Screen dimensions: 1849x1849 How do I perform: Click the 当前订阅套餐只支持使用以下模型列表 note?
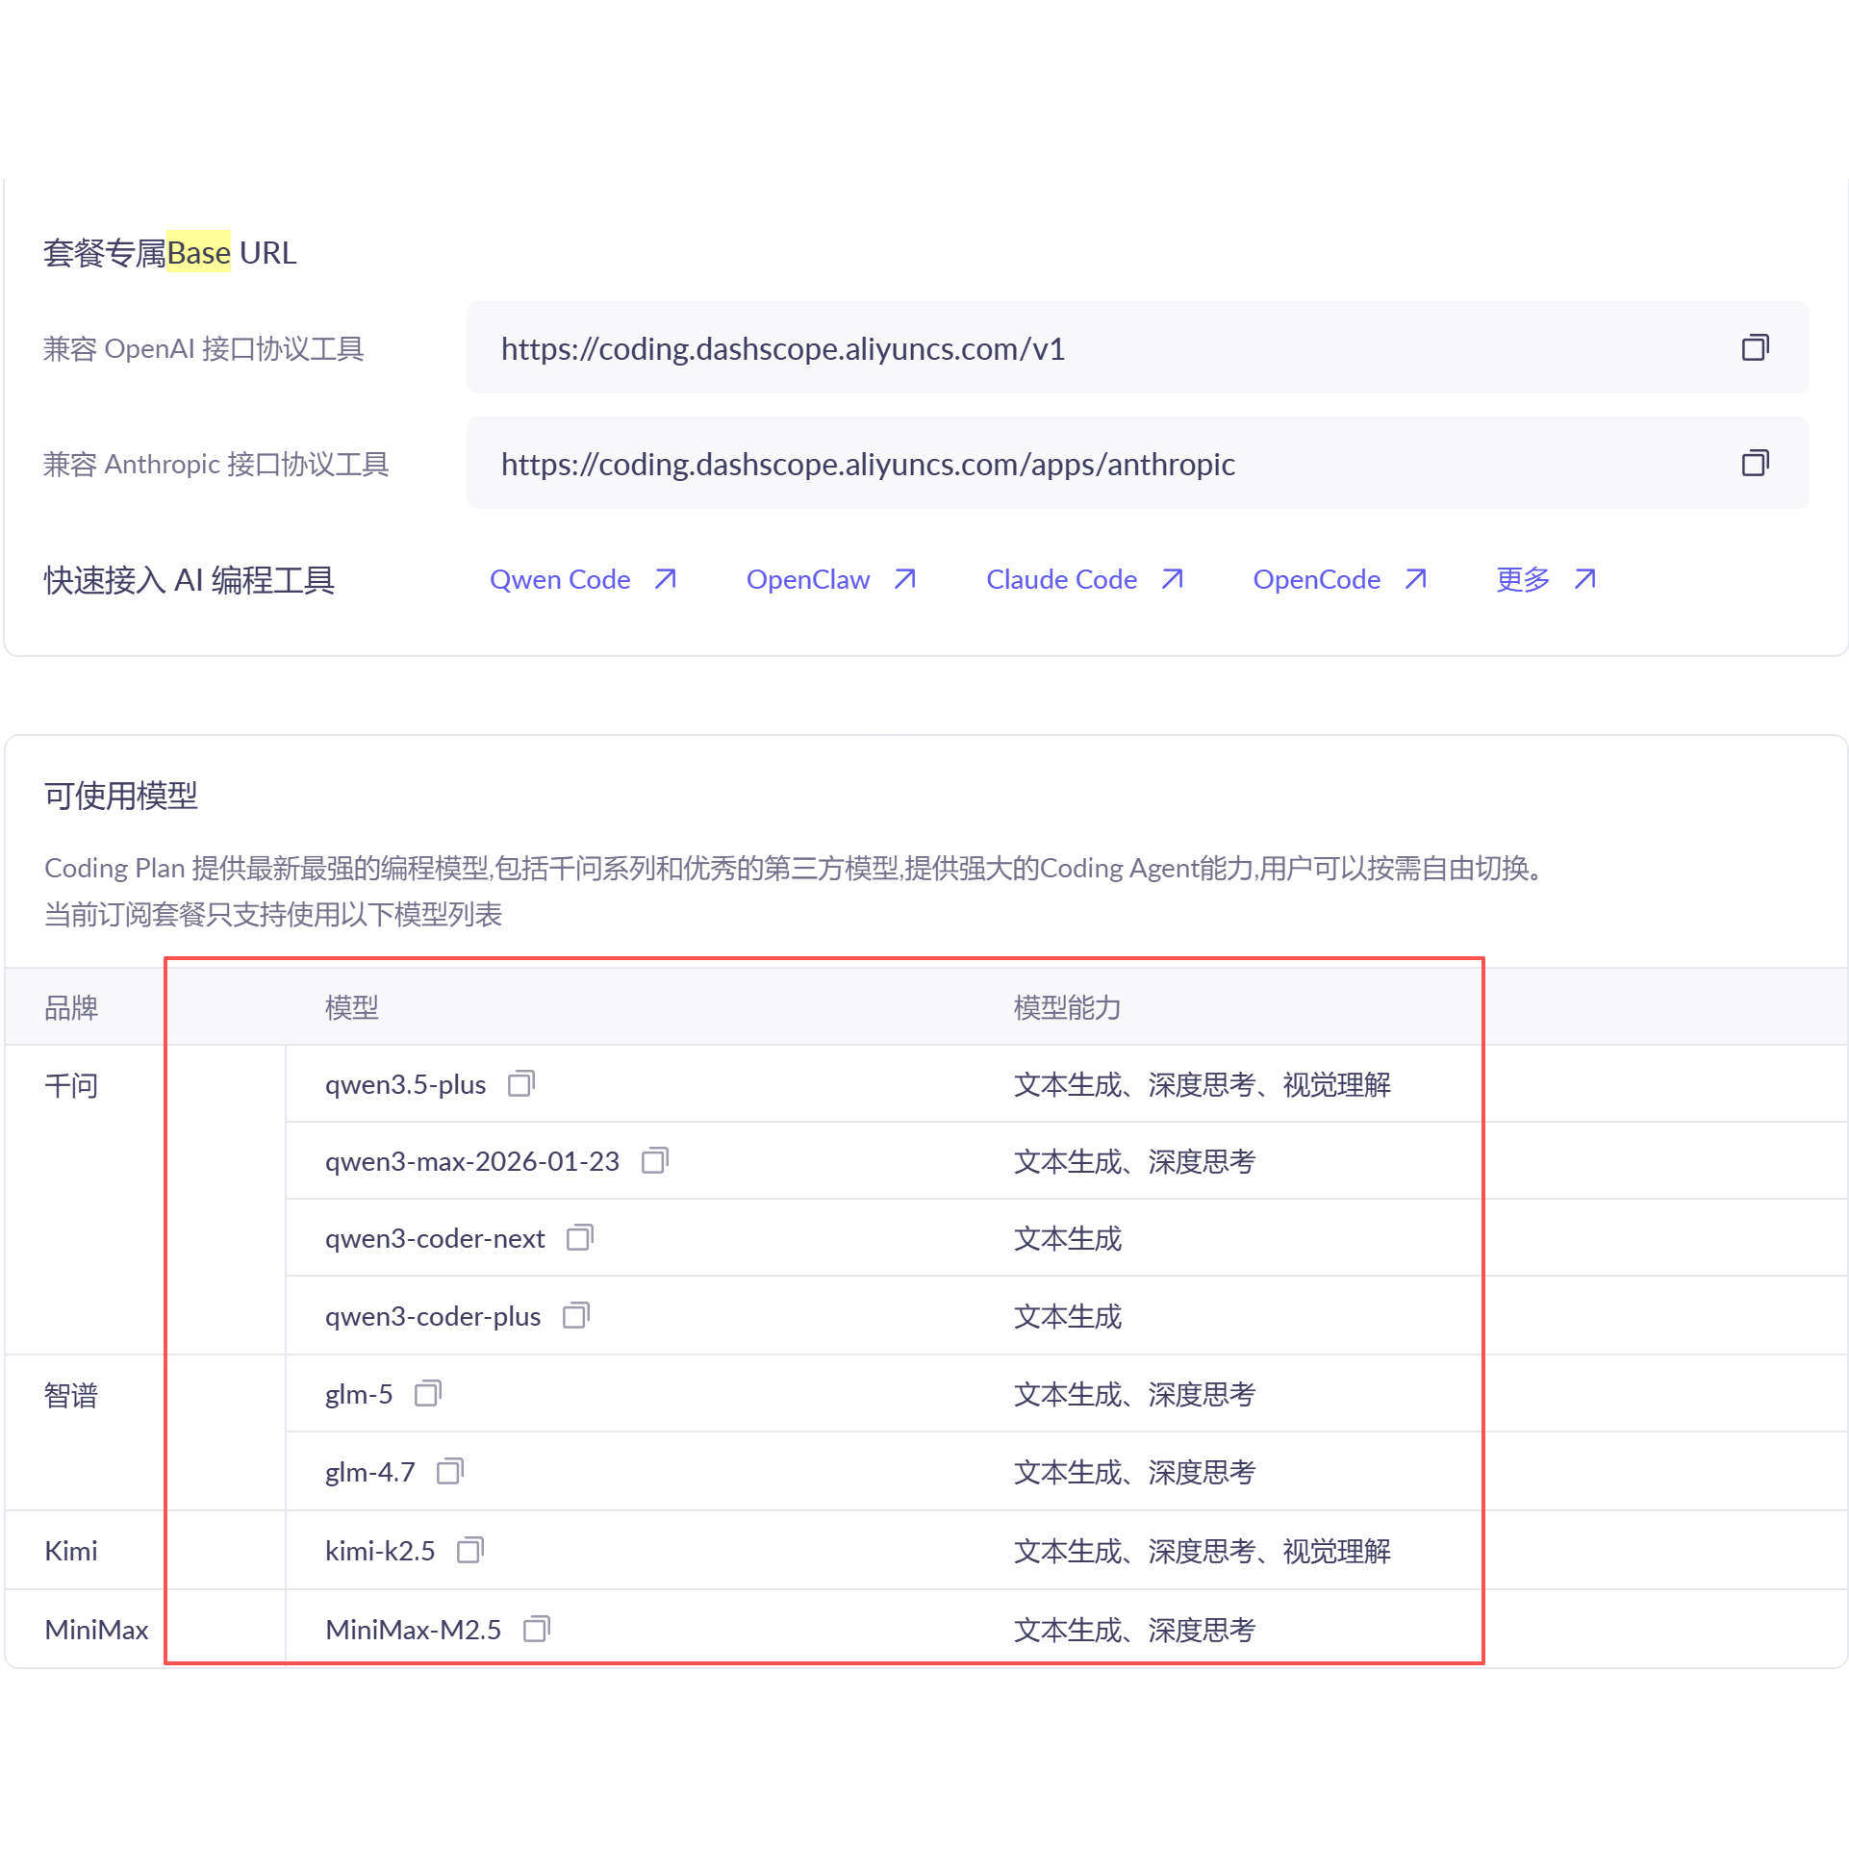pyautogui.click(x=273, y=914)
